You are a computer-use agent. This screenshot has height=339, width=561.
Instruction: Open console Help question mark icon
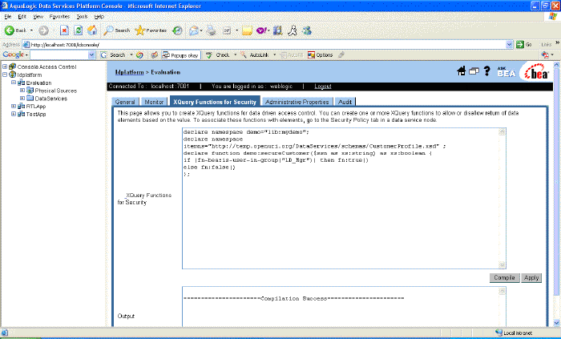pyautogui.click(x=486, y=71)
